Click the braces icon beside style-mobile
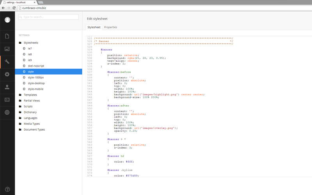 [24, 89]
